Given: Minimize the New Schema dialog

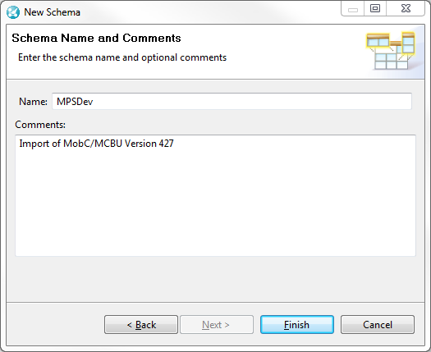Looking at the screenshot, I should pyautogui.click(x=353, y=9).
